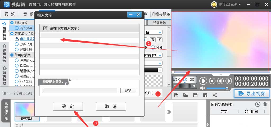
Task: Select the 消失特效 side tab
Action: coord(4,75)
